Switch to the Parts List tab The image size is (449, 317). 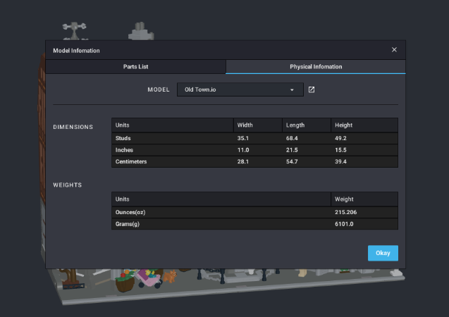(135, 67)
